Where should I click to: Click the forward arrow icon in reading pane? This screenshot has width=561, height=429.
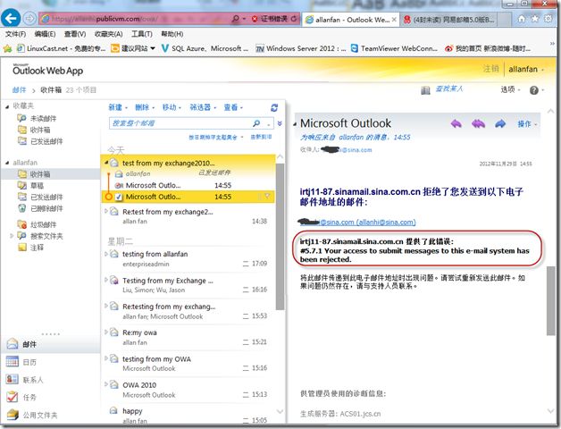(500, 123)
